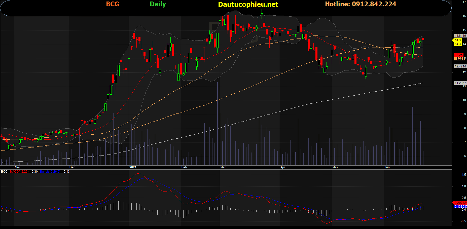
Task: Click the red 0.29742 MACD value tag
Action: tap(460, 203)
